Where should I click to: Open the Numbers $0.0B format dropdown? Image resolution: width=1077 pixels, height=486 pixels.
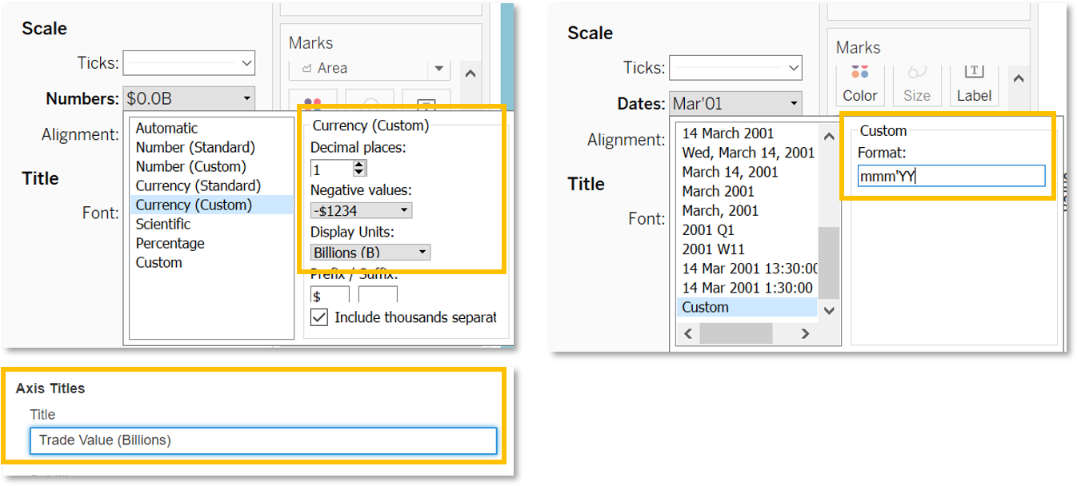189,99
